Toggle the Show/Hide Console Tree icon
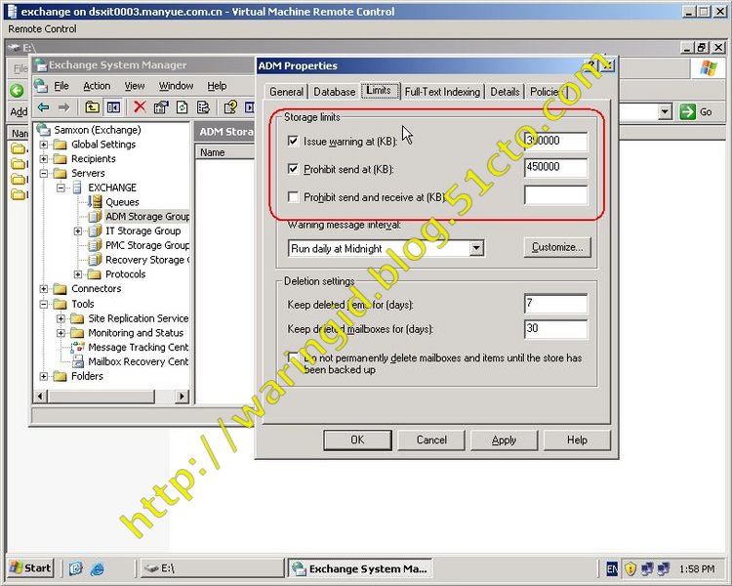The width and height of the screenshot is (732, 586). pos(113,107)
